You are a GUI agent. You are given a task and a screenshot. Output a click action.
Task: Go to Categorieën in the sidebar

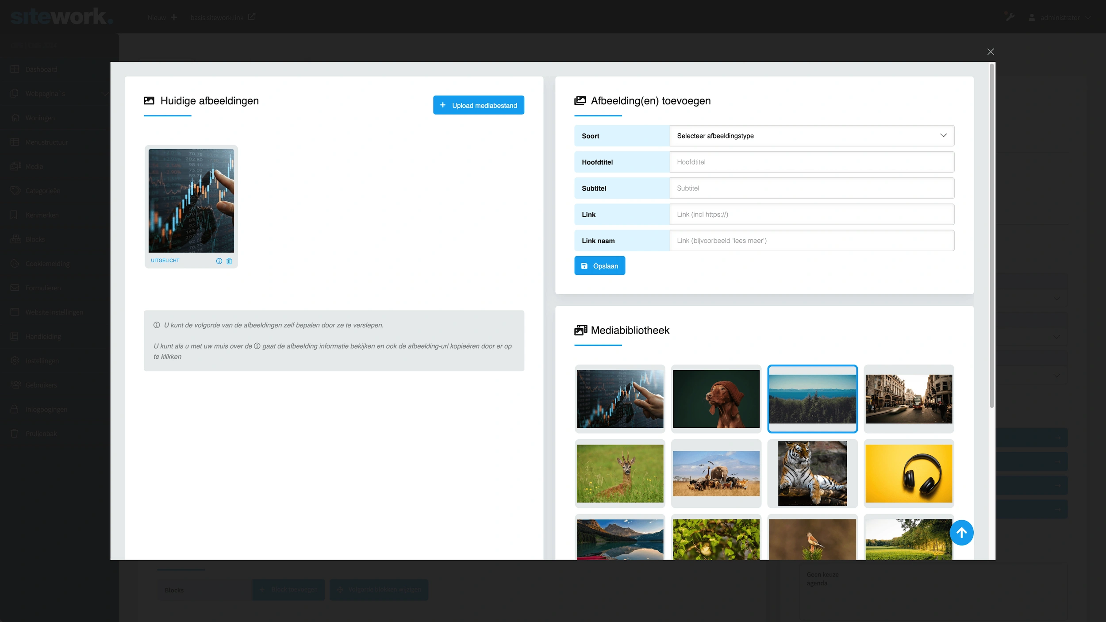(42, 191)
